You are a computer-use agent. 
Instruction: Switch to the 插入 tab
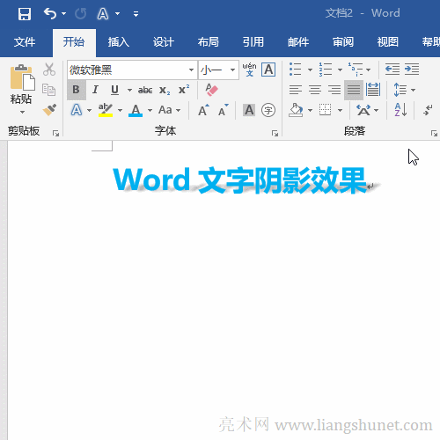point(119,42)
